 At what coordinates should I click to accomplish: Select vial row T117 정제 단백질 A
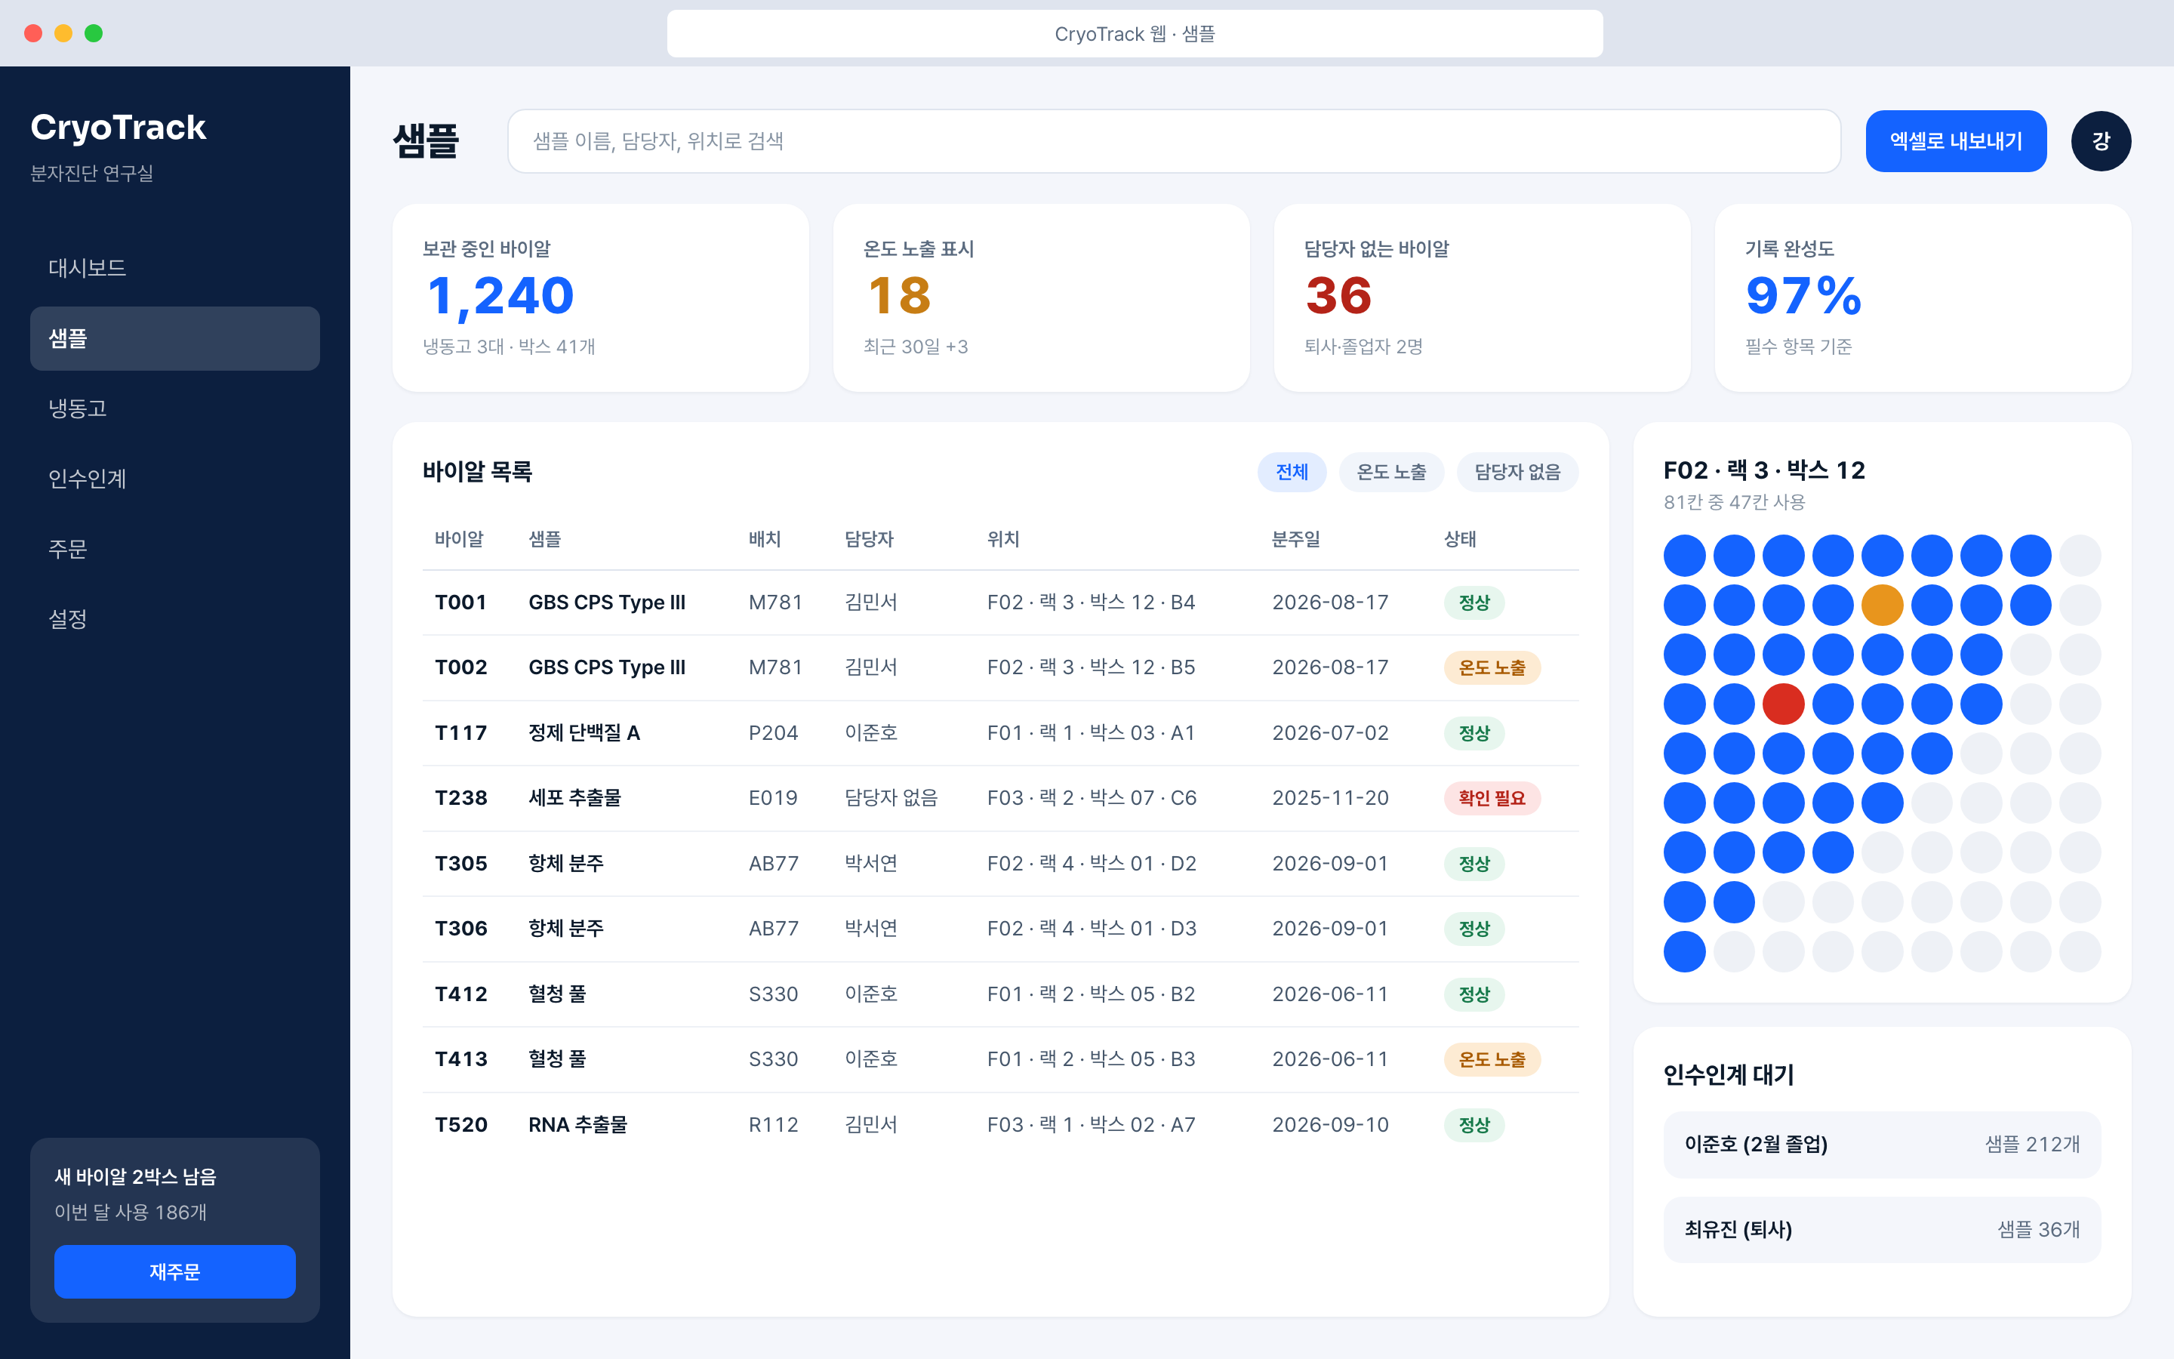point(1000,732)
